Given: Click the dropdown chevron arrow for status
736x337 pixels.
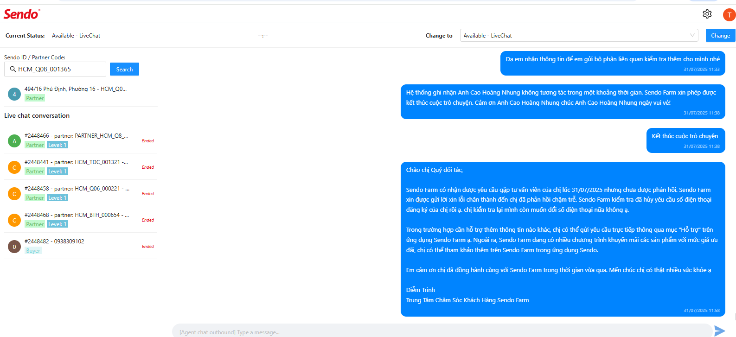Looking at the screenshot, I should pos(692,35).
